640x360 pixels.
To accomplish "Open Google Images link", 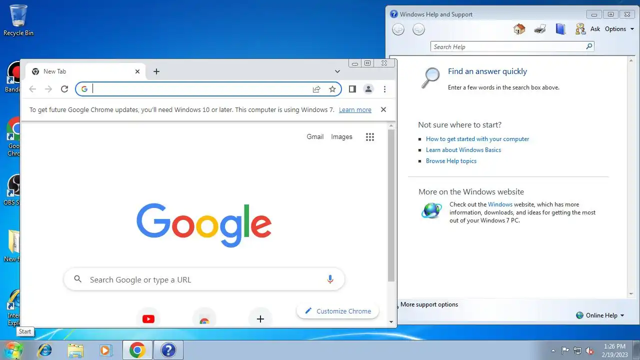I will pyautogui.click(x=341, y=137).
